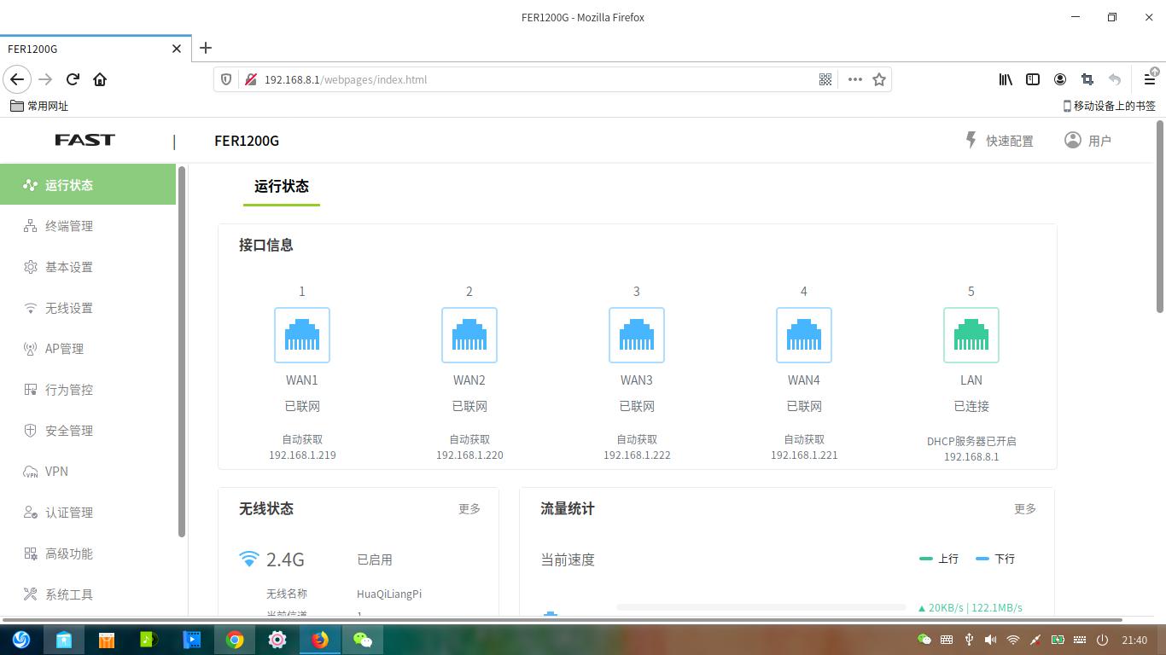Viewport: 1166px width, 655px height.
Task: Select 无线设置 in the sidebar
Action: [x=68, y=308]
